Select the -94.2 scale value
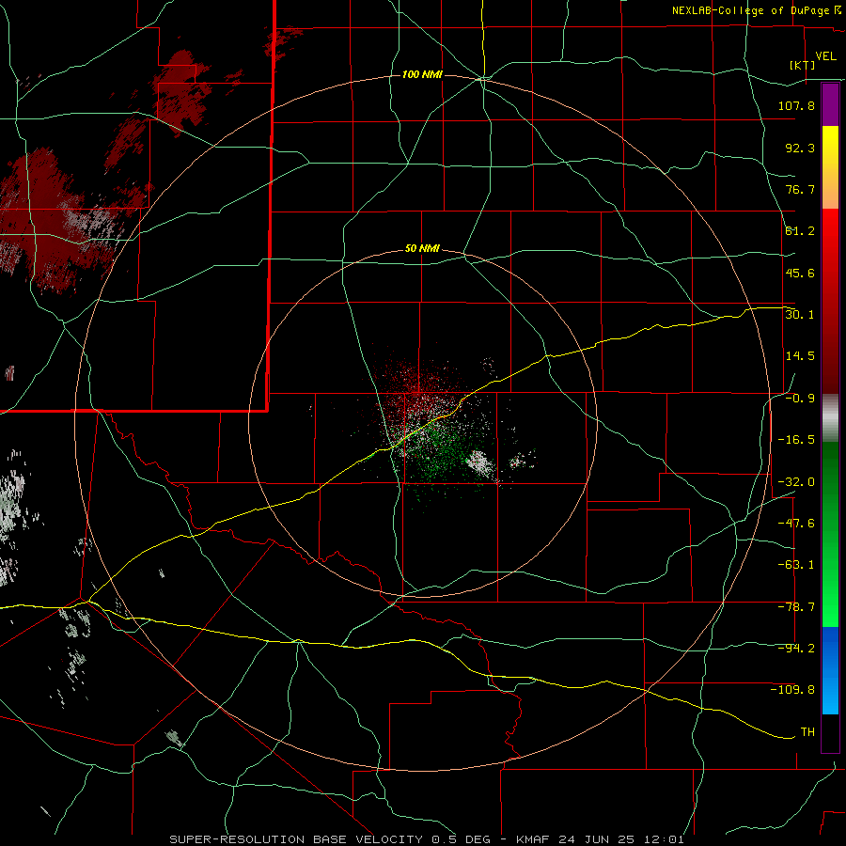The width and height of the screenshot is (846, 846). tap(796, 648)
